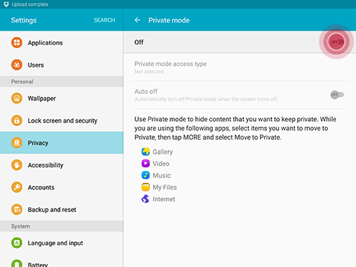This screenshot has width=356, height=267.
Task: Toggle the Auto off switch
Action: click(337, 95)
